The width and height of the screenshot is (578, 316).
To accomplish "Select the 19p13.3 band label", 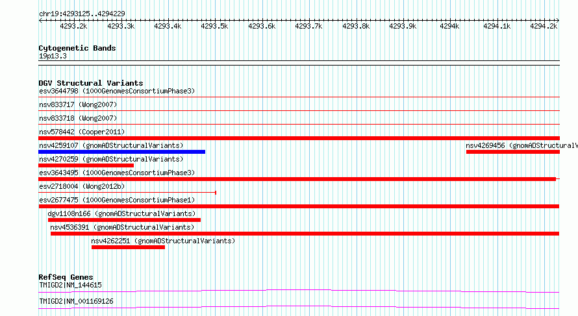I will click(x=53, y=56).
